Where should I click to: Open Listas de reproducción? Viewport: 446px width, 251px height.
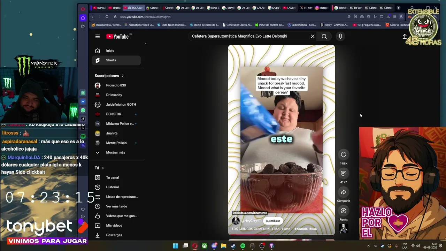116,197
